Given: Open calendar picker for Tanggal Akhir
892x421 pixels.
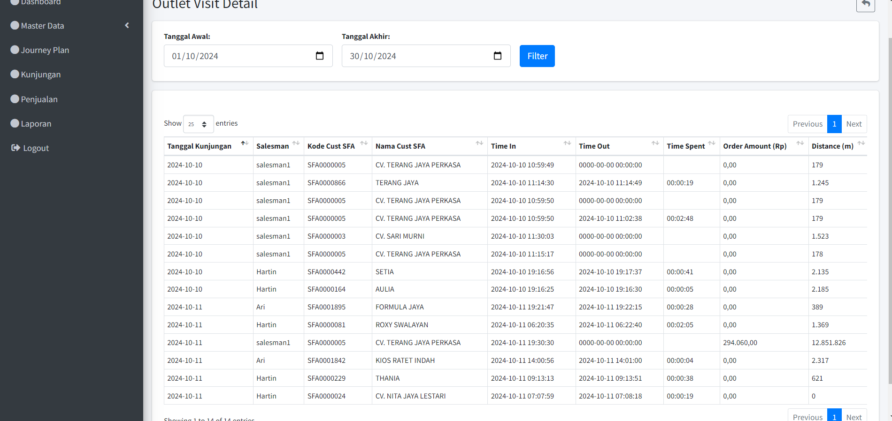Looking at the screenshot, I should point(498,56).
